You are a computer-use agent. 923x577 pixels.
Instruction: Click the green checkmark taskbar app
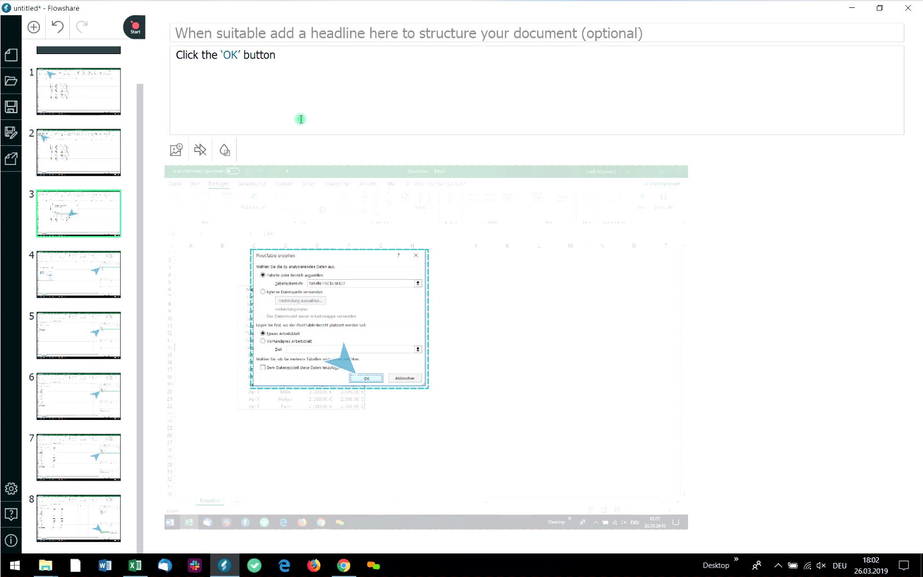[x=254, y=565]
